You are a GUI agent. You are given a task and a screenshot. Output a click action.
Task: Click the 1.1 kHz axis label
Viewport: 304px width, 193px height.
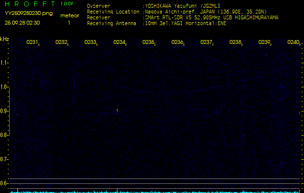point(3,63)
